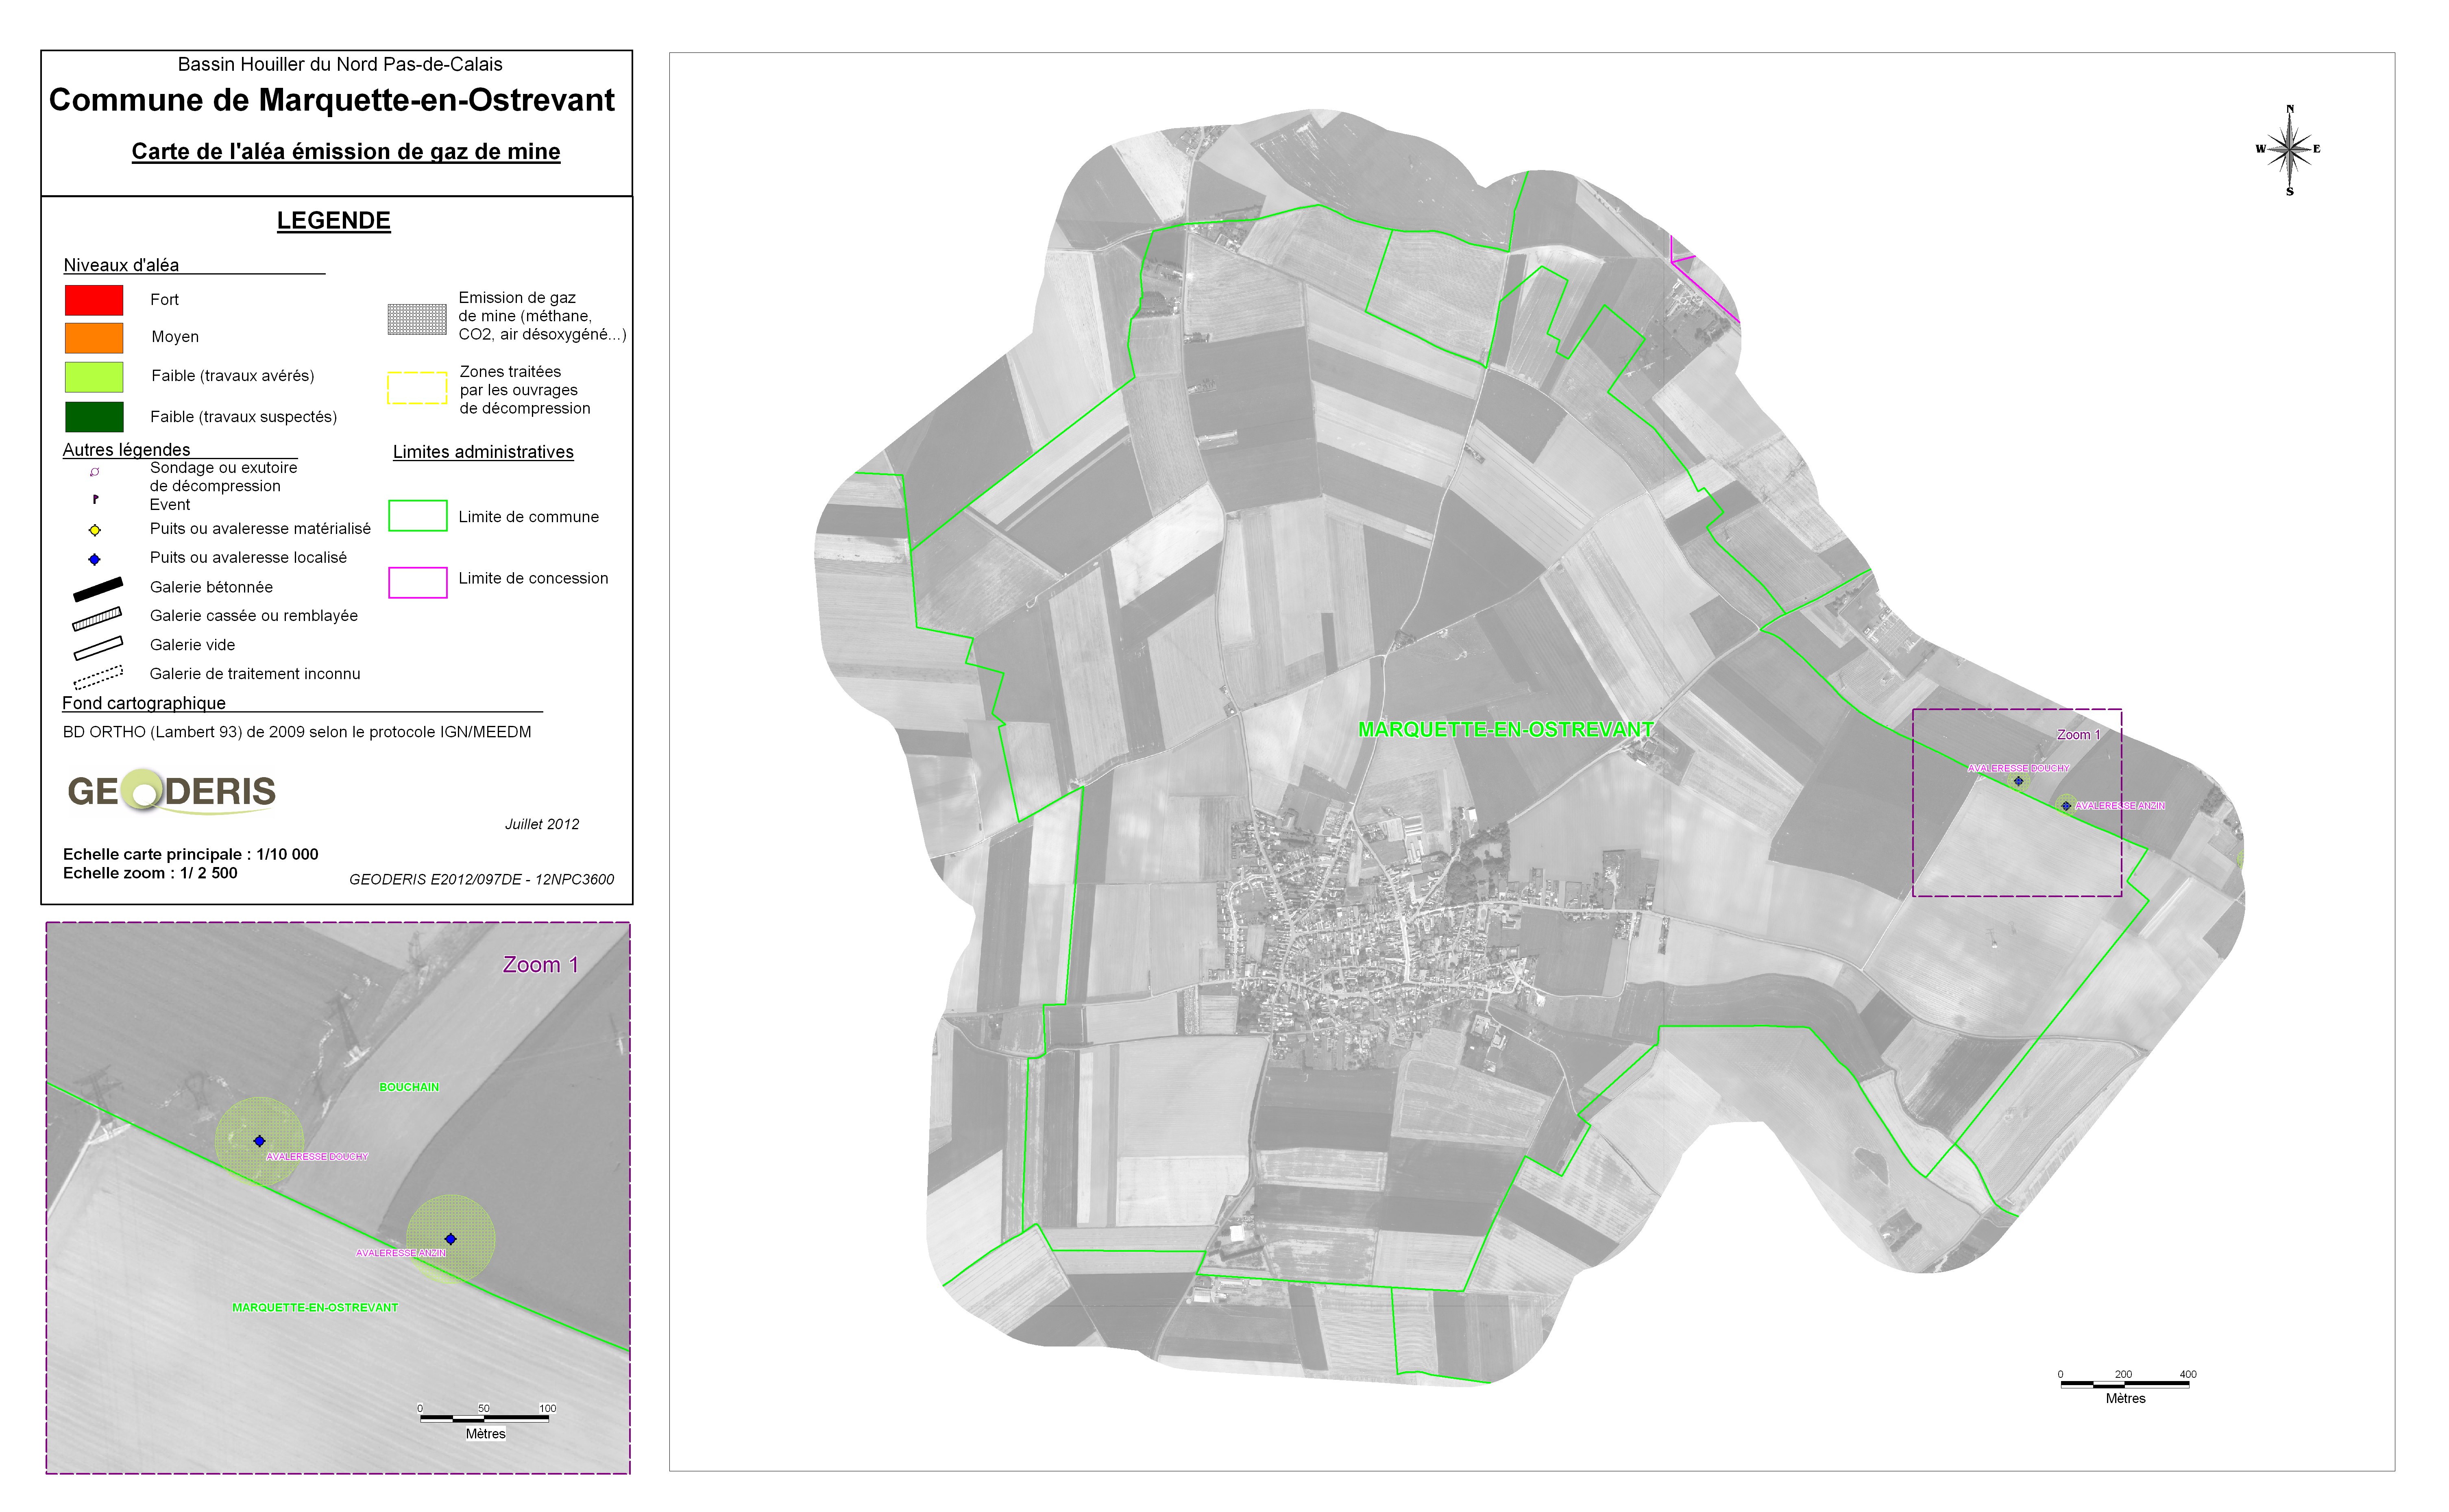Viewport: 2449px width, 1512px height.
Task: Click the 'LEGENDE' heading
Action: (333, 221)
